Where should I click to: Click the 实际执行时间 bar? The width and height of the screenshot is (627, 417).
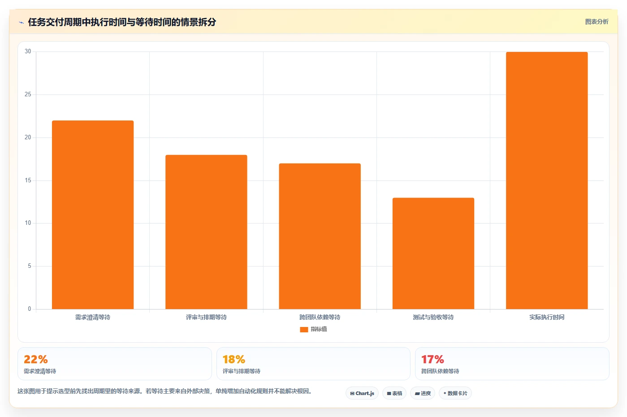(547, 181)
